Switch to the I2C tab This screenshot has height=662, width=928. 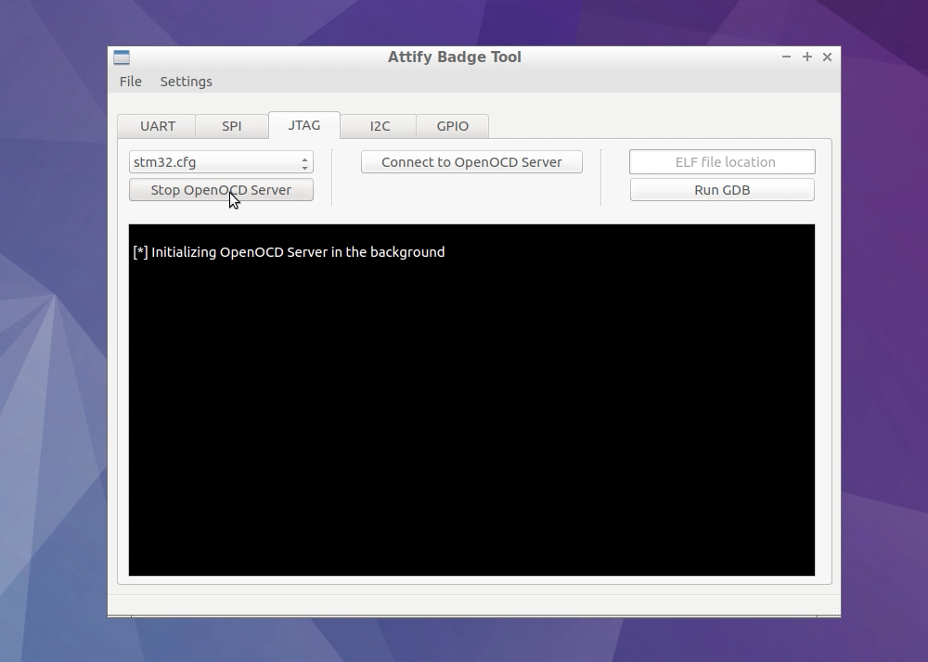pyautogui.click(x=378, y=126)
